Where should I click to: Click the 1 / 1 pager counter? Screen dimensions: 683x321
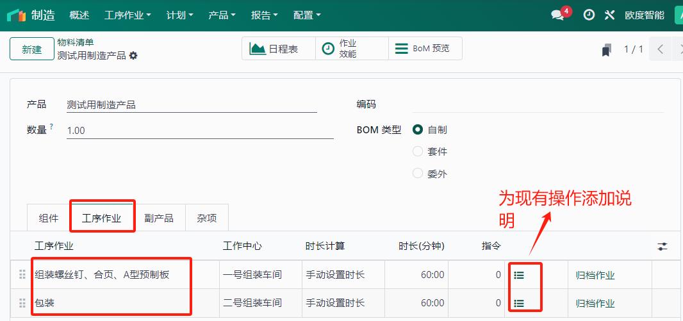point(633,49)
